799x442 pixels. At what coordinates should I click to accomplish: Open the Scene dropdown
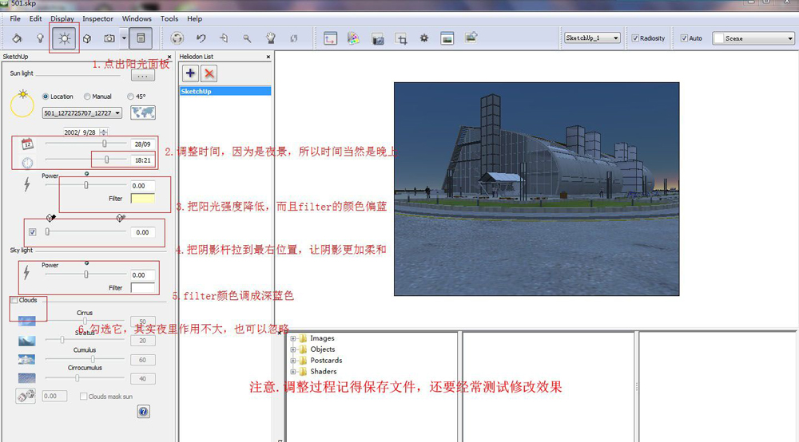(x=753, y=38)
